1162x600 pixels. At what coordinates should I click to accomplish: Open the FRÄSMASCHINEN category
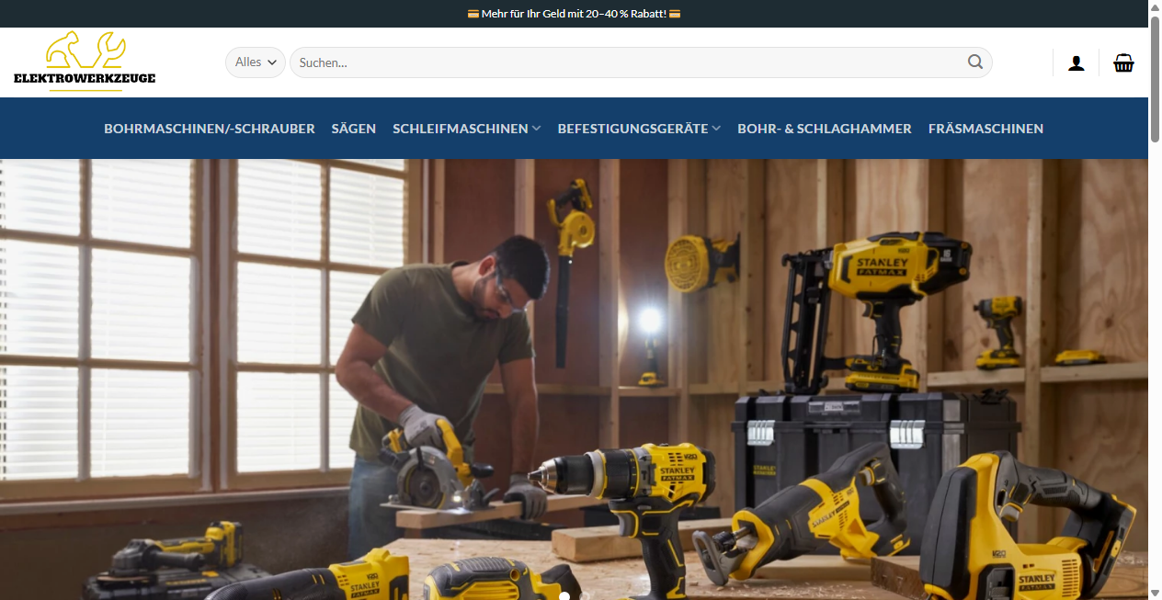click(x=985, y=129)
